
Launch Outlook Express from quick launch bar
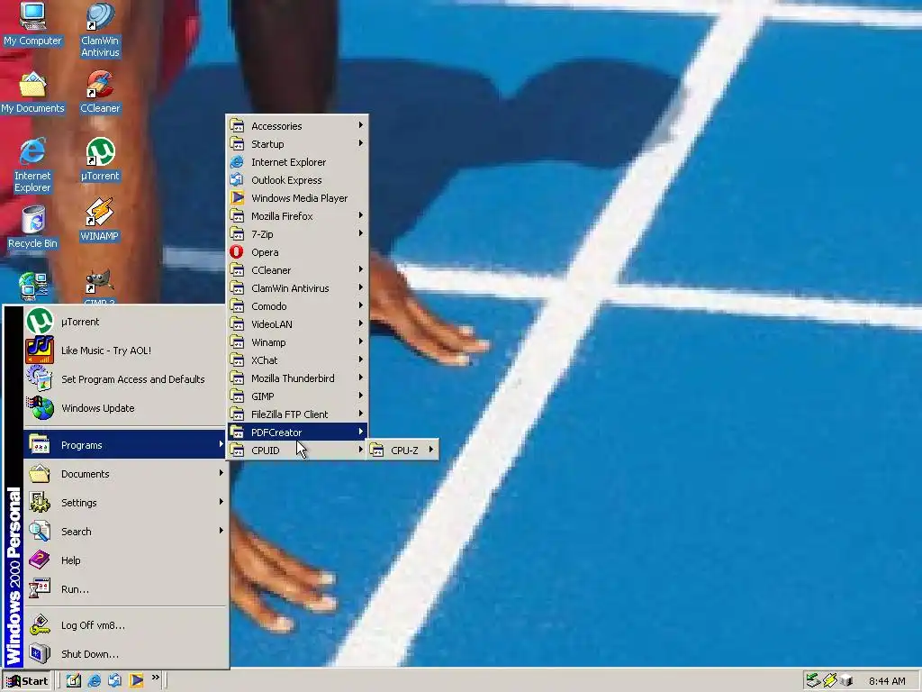tap(115, 680)
